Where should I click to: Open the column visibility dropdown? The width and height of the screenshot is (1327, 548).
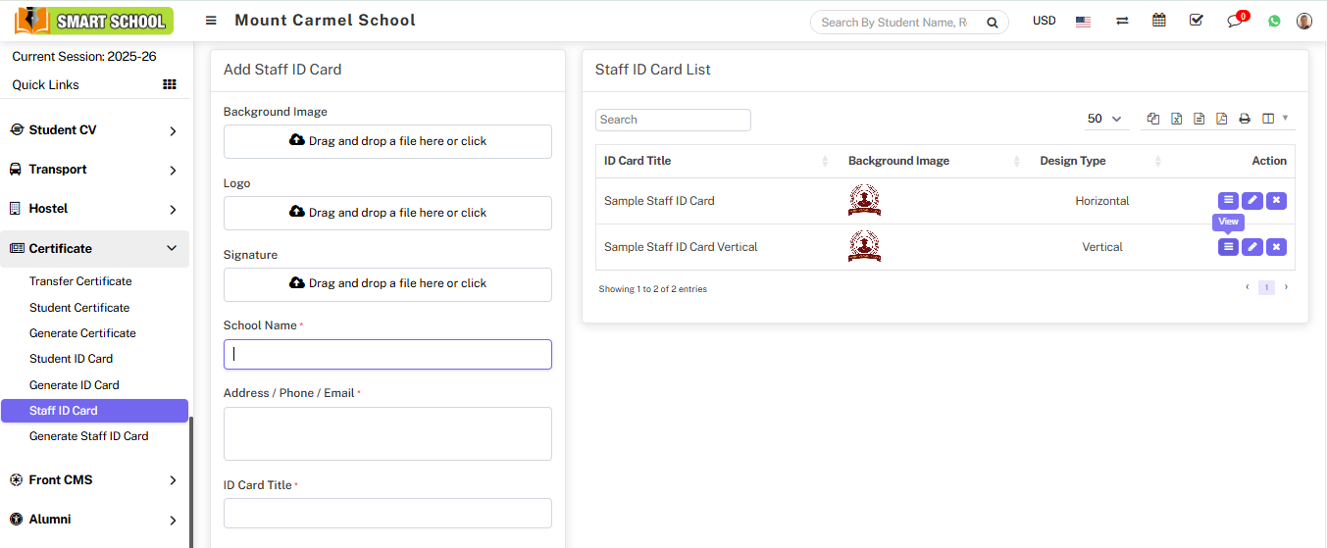pos(1275,119)
